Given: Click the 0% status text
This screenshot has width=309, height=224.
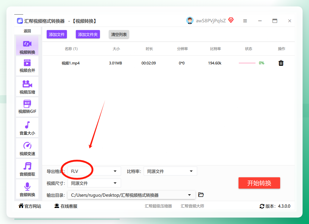Looking at the screenshot, I should [261, 63].
